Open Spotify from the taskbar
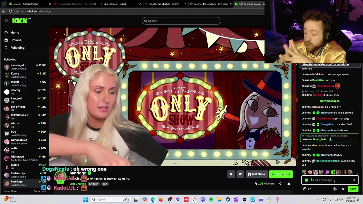Viewport: 363px width, 204px height. (211, 199)
